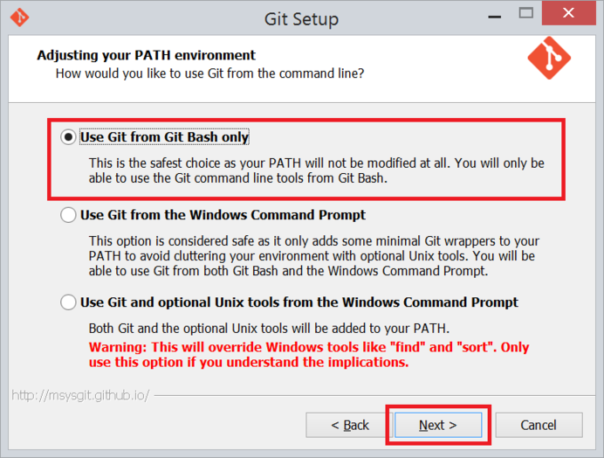The image size is (604, 458).
Task: Click the 'Adjusting your PATH environment' heading
Action: click(146, 55)
